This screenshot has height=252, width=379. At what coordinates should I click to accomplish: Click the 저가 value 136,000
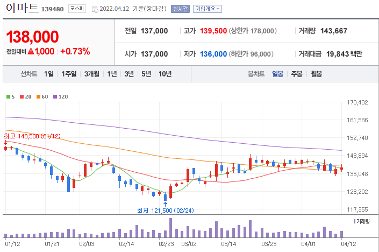[x=213, y=54]
